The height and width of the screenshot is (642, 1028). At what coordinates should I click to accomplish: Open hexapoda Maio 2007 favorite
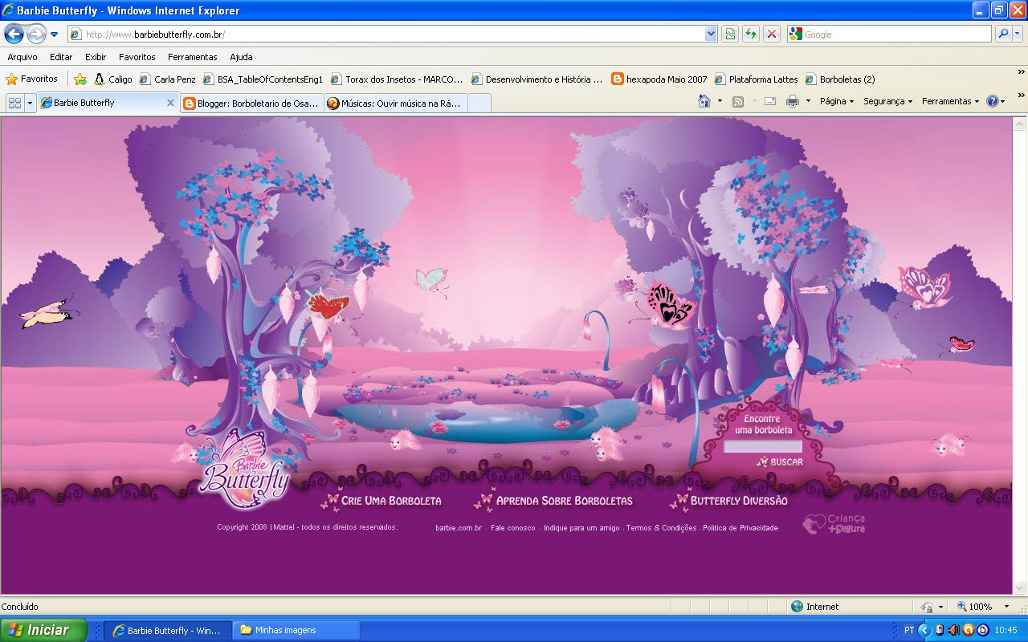[x=659, y=79]
